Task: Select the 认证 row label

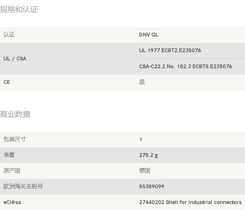Action: pos(9,35)
